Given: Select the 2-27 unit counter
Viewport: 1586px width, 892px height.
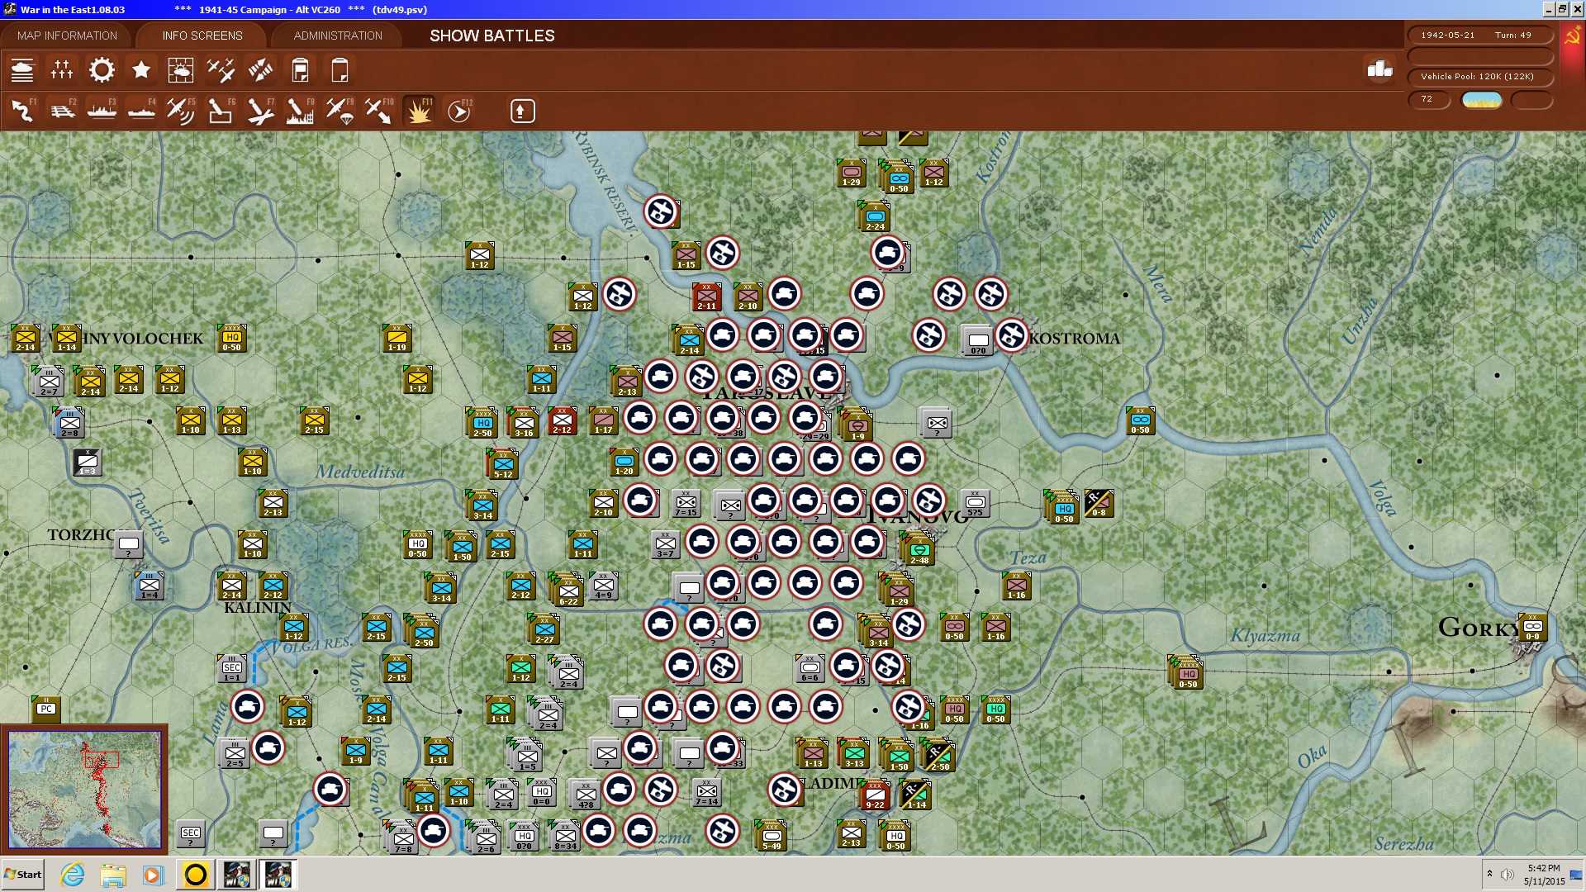Looking at the screenshot, I should pyautogui.click(x=544, y=630).
